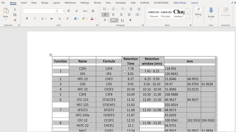Click the Numbering list icon
Screen dimensions: 236x132
(x=113, y=9)
